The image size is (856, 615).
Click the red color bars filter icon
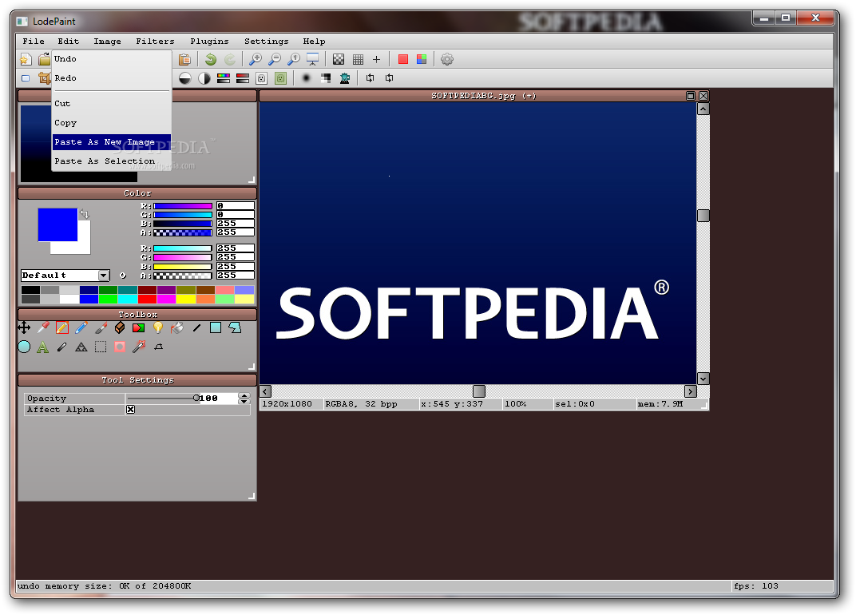pos(243,78)
